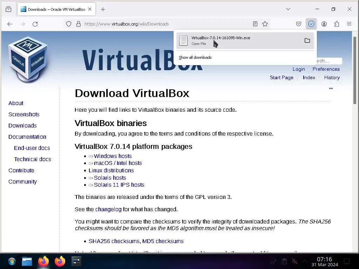
Task: Open the settings sliders app in taskbar
Action: (76, 261)
